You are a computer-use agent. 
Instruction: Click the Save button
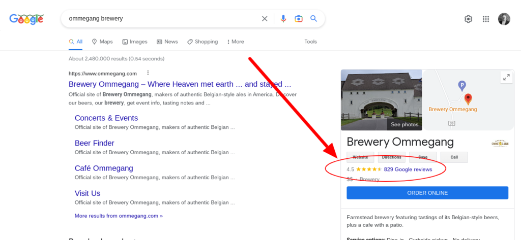(x=423, y=157)
